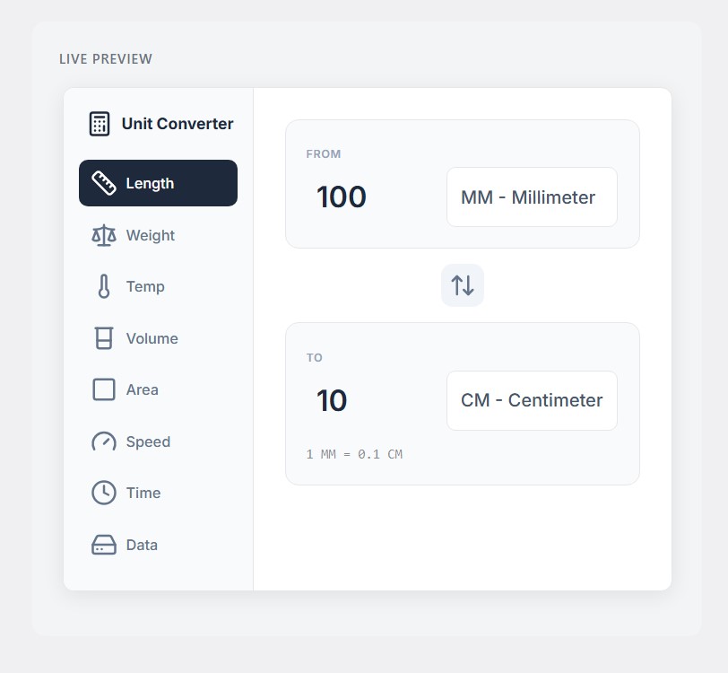Click the square Area icon
This screenshot has height=673, width=728.
(x=104, y=389)
